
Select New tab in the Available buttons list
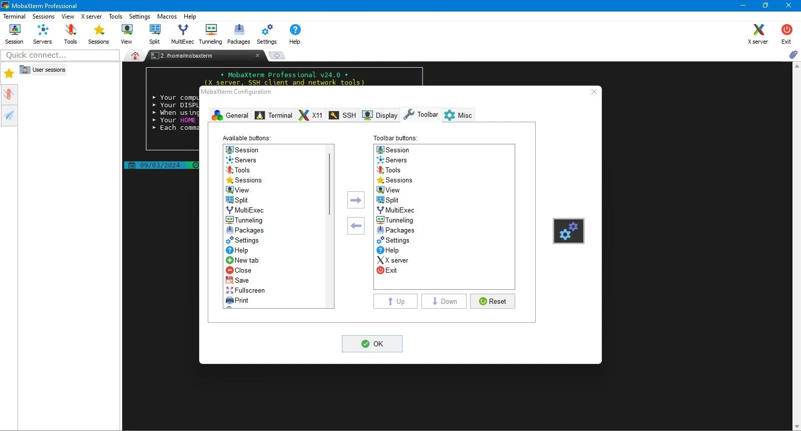(x=242, y=260)
